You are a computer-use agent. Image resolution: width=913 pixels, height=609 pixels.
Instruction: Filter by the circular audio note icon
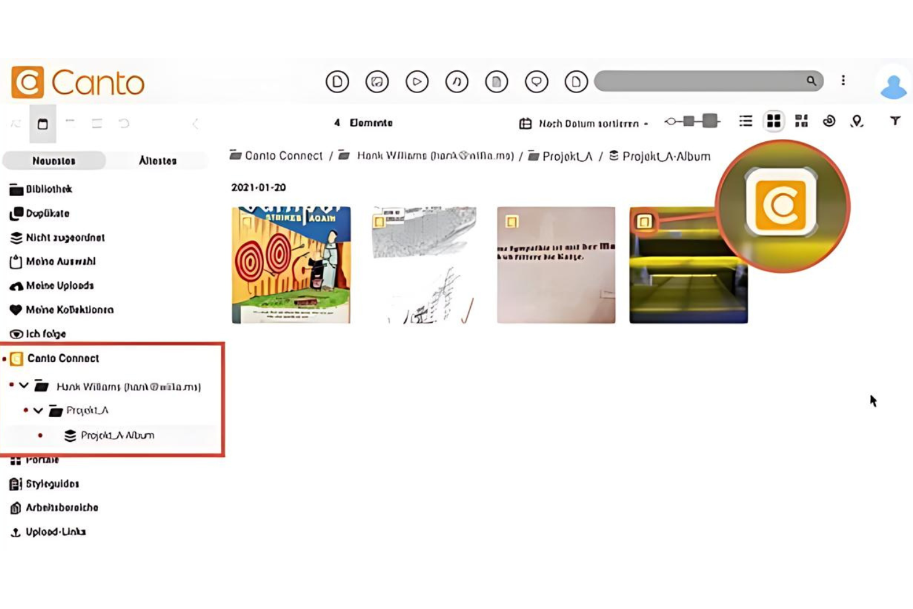[x=456, y=81]
